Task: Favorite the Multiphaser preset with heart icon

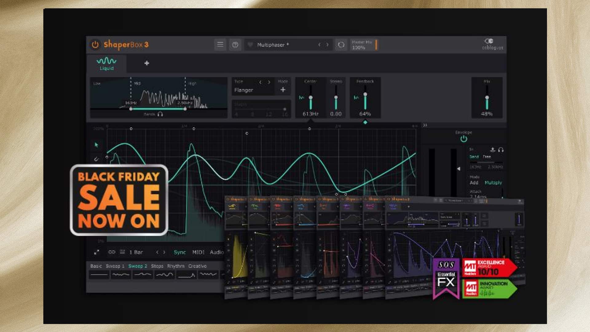Action: [250, 45]
